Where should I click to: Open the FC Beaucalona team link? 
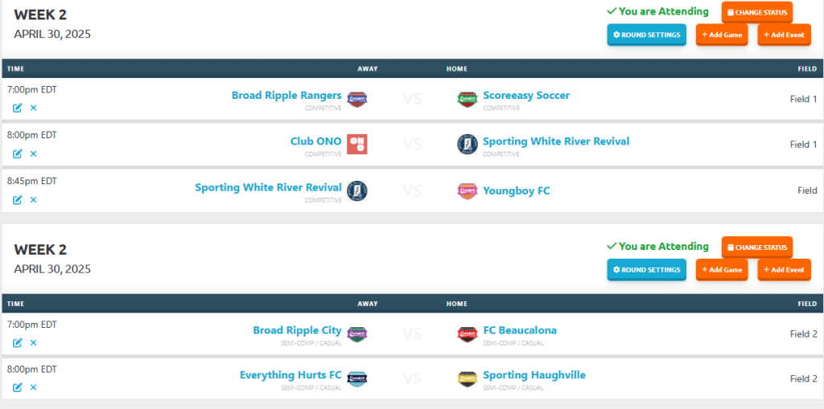(520, 330)
